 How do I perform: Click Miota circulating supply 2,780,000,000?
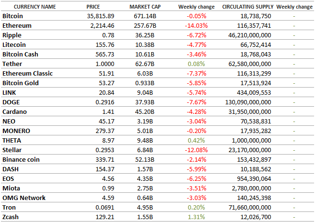(251, 189)
